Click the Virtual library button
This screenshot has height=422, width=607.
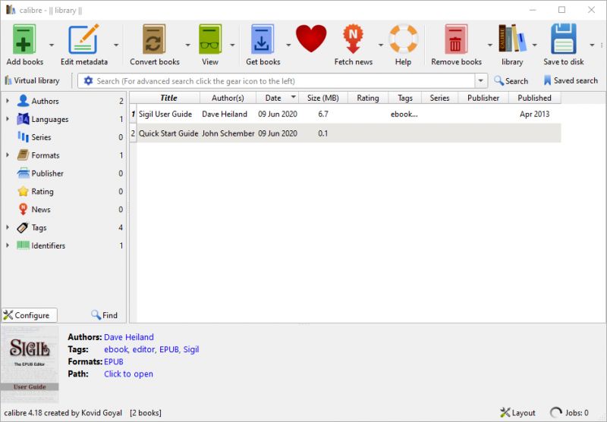pos(32,81)
